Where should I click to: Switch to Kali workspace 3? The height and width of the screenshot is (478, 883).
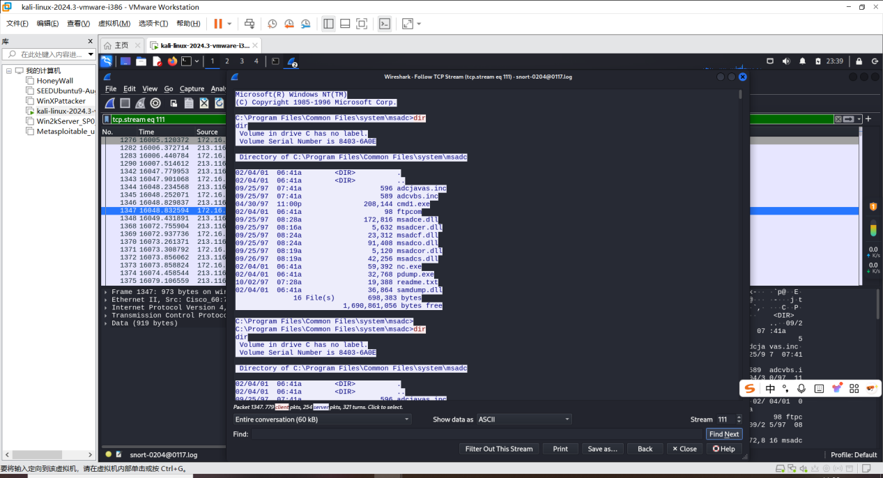pyautogui.click(x=242, y=61)
